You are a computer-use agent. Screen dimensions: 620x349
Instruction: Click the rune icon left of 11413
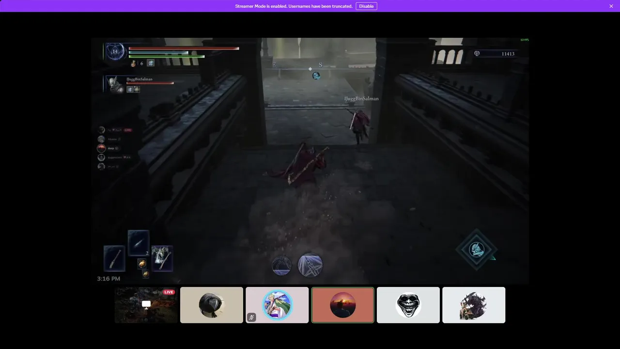pos(477,53)
